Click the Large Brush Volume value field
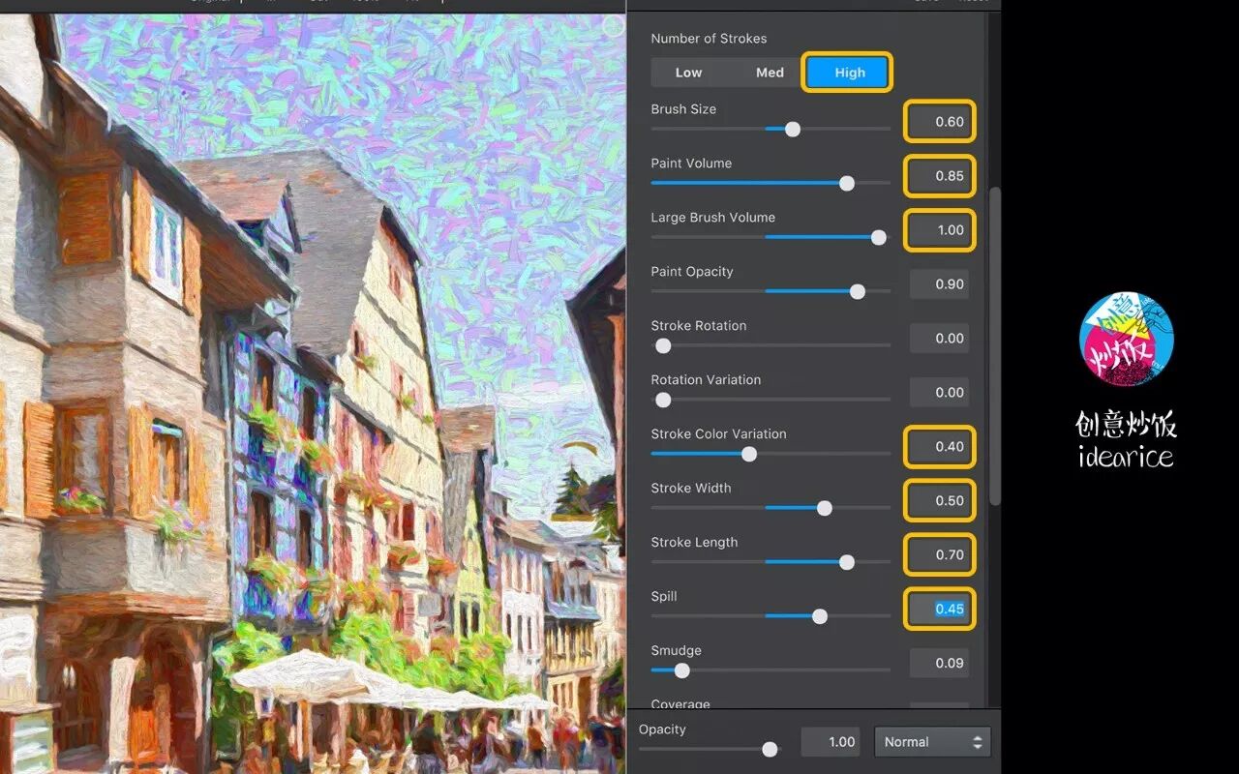The image size is (1239, 774). point(939,230)
